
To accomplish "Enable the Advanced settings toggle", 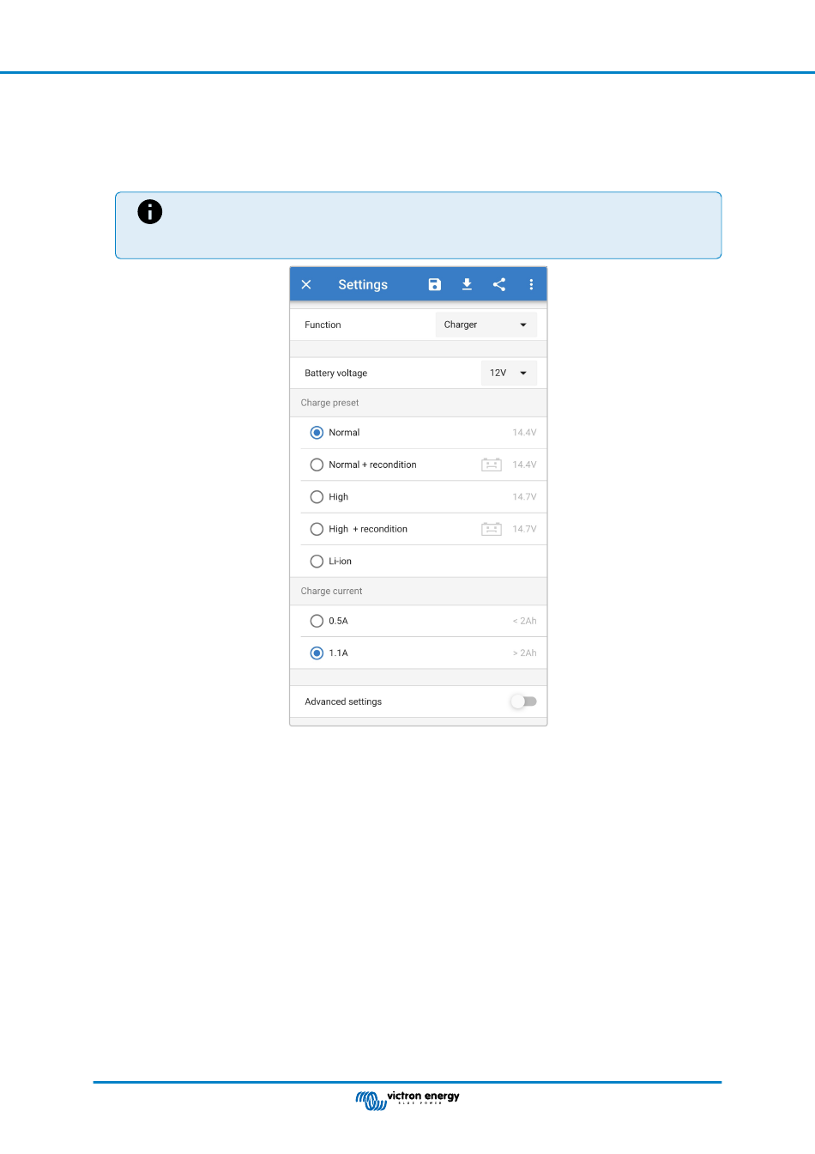I will (523, 702).
